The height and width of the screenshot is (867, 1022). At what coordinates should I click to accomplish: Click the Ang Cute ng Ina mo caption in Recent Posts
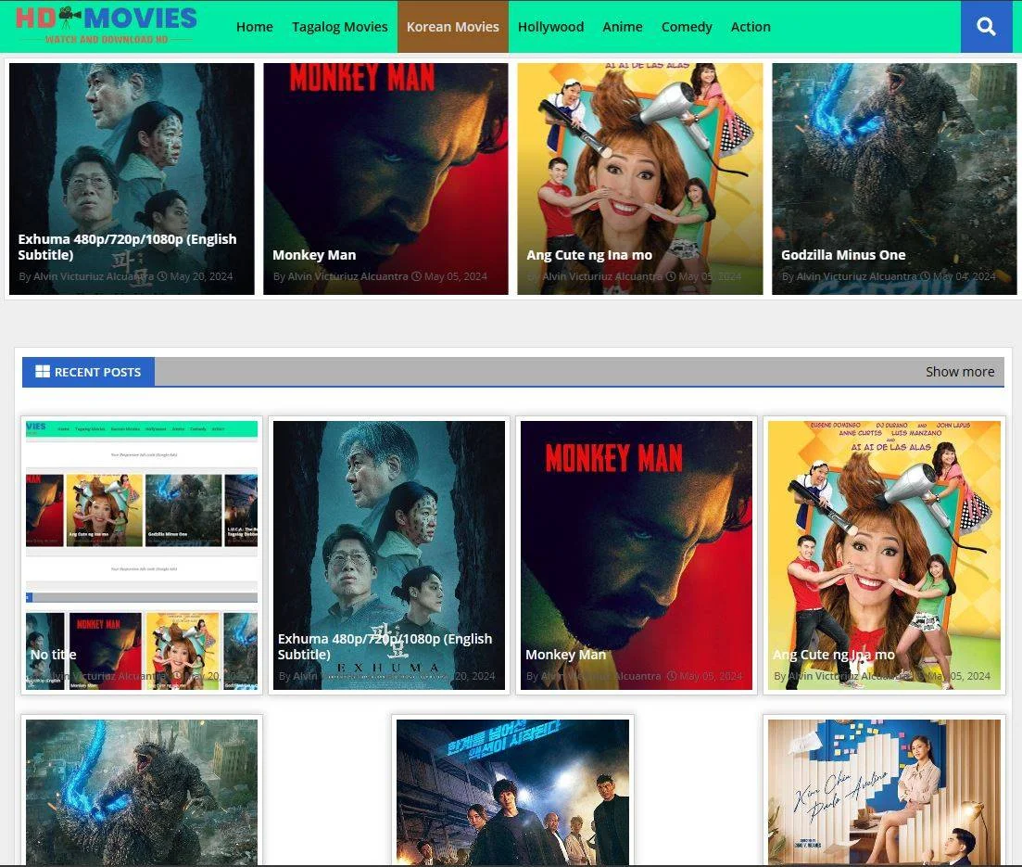click(x=834, y=655)
